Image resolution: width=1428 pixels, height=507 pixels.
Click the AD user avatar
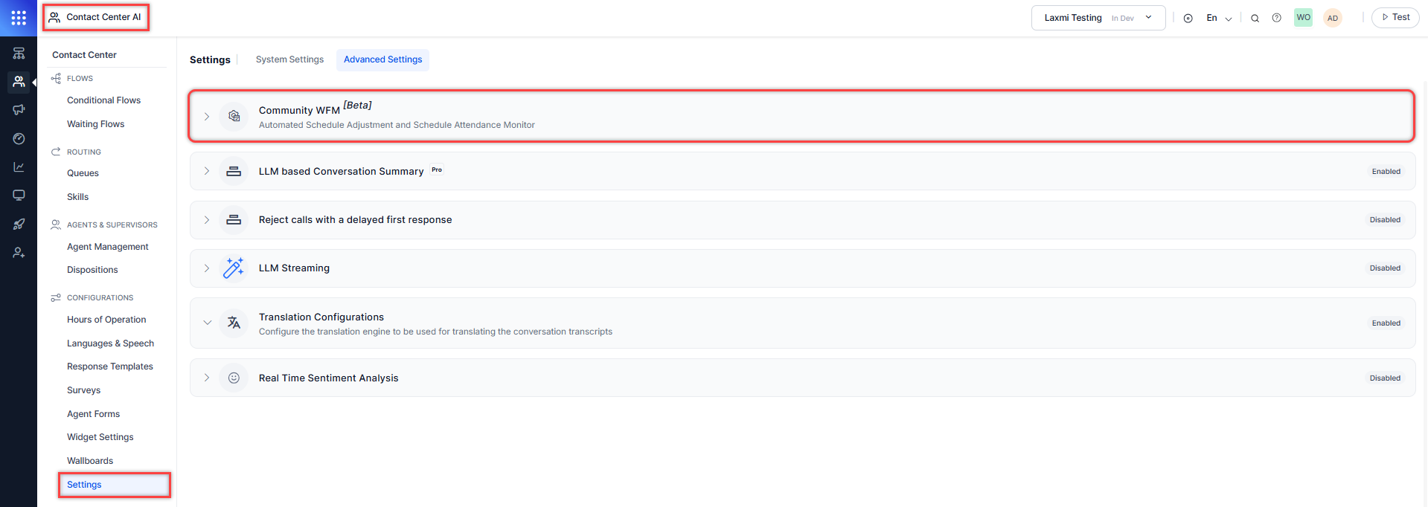coord(1332,18)
